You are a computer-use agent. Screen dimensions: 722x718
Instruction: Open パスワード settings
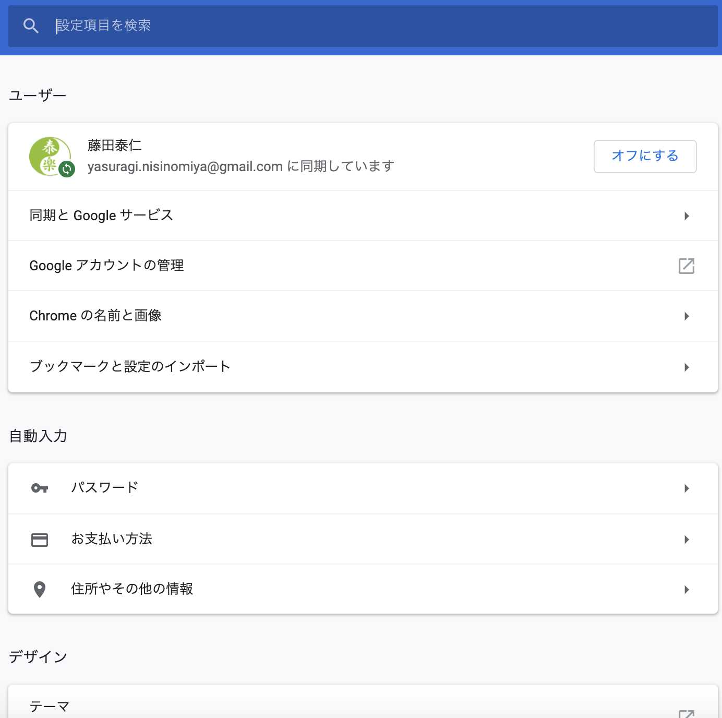coord(363,488)
